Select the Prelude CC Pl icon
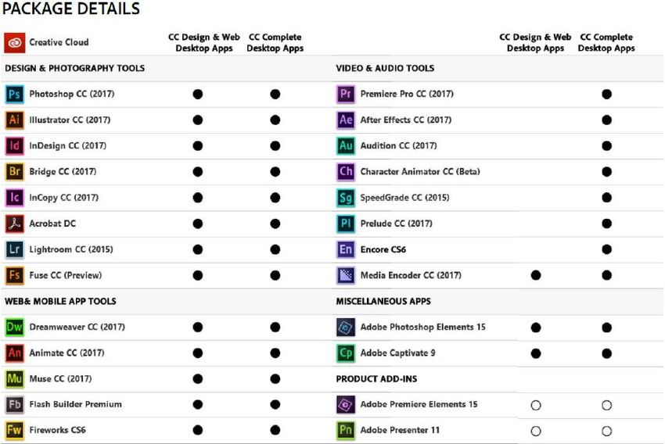The height and width of the screenshot is (444, 665). pos(346,224)
